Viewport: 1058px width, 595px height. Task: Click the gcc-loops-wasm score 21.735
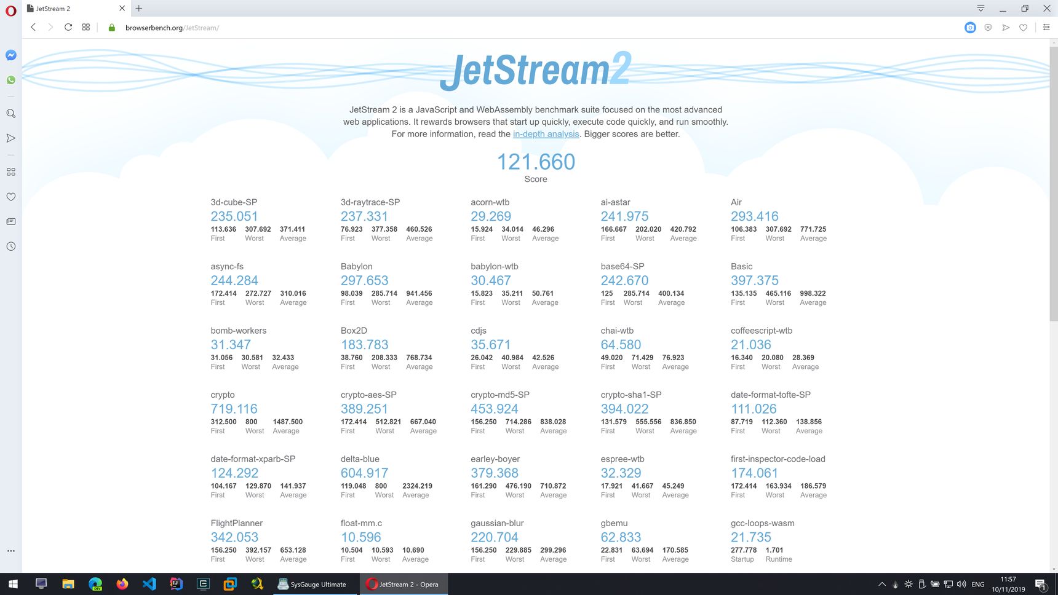pyautogui.click(x=751, y=537)
